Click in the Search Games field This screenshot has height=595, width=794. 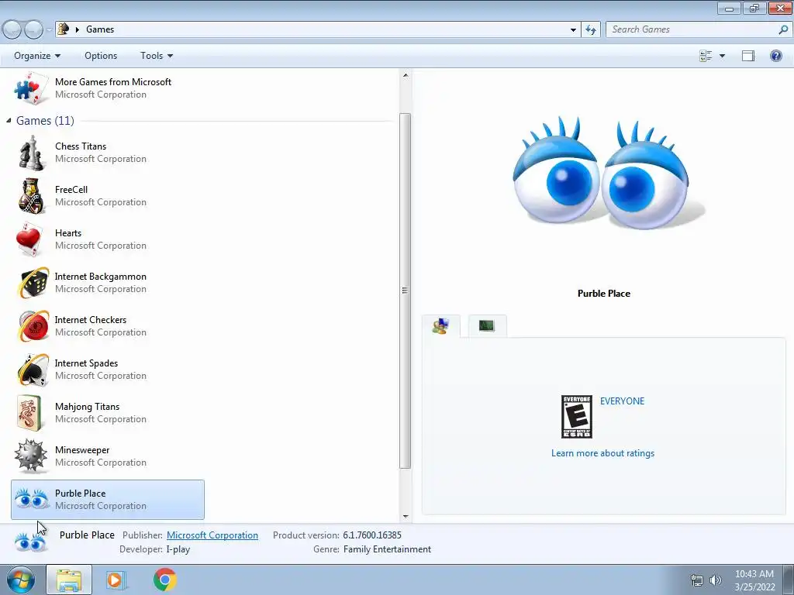click(692, 29)
